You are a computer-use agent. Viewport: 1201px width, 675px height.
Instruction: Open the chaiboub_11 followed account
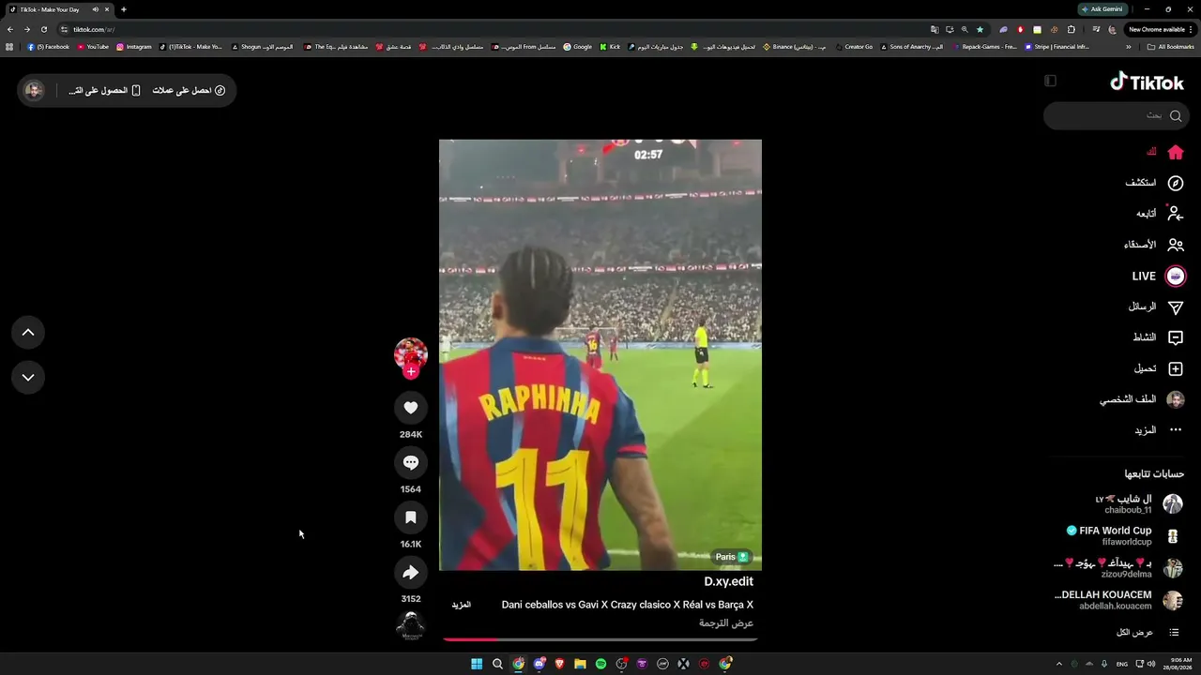1138,504
